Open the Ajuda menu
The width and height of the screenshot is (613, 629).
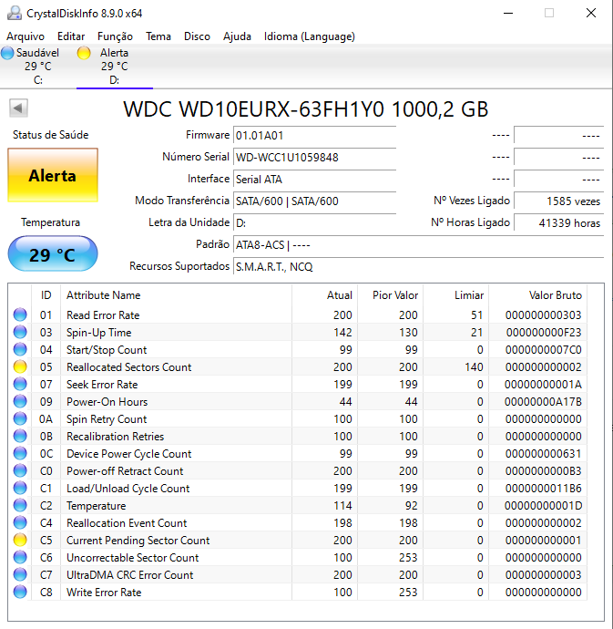pyautogui.click(x=237, y=36)
